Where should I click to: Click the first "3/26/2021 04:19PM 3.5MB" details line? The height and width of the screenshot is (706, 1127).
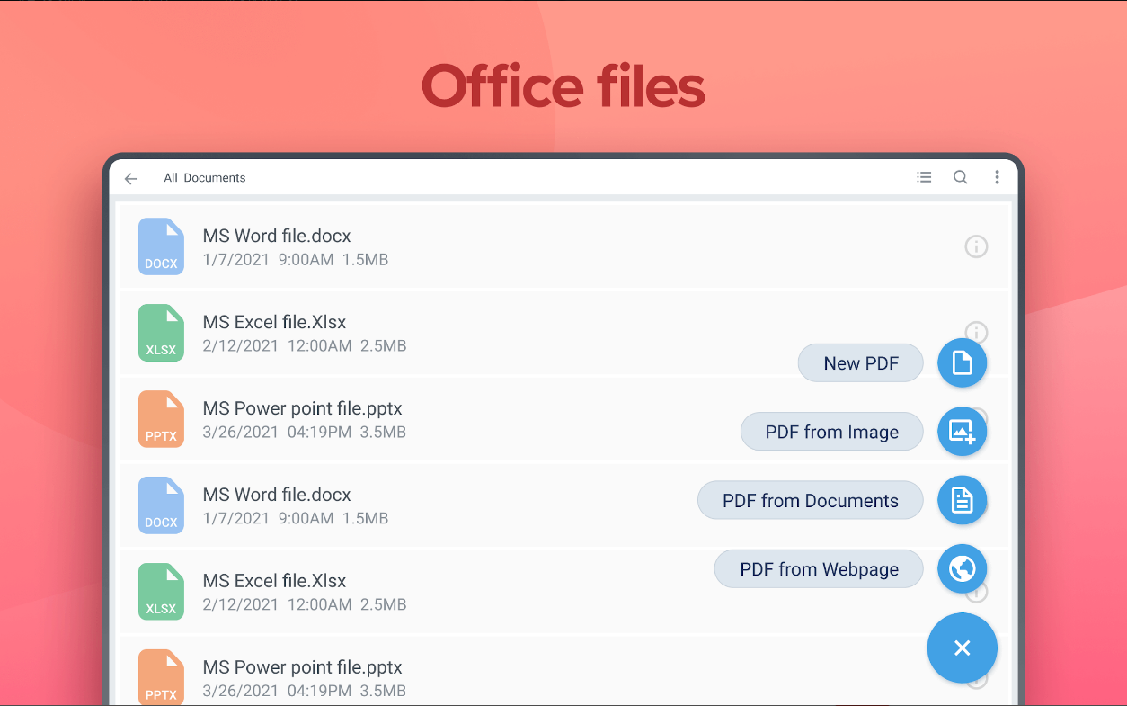[305, 433]
